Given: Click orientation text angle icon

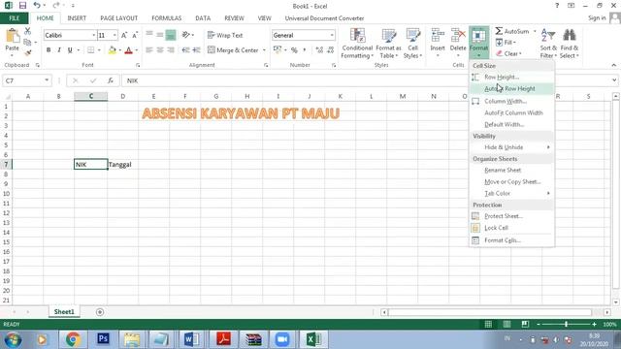Looking at the screenshot, I should [x=185, y=35].
